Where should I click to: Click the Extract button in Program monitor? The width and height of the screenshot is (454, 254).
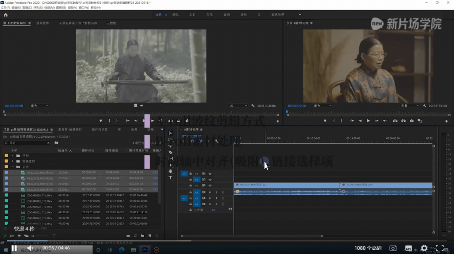(403, 120)
